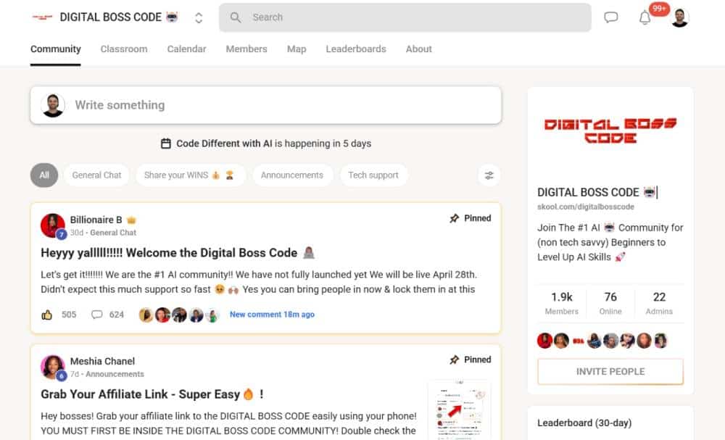Click the 76 Online stat

(610, 303)
